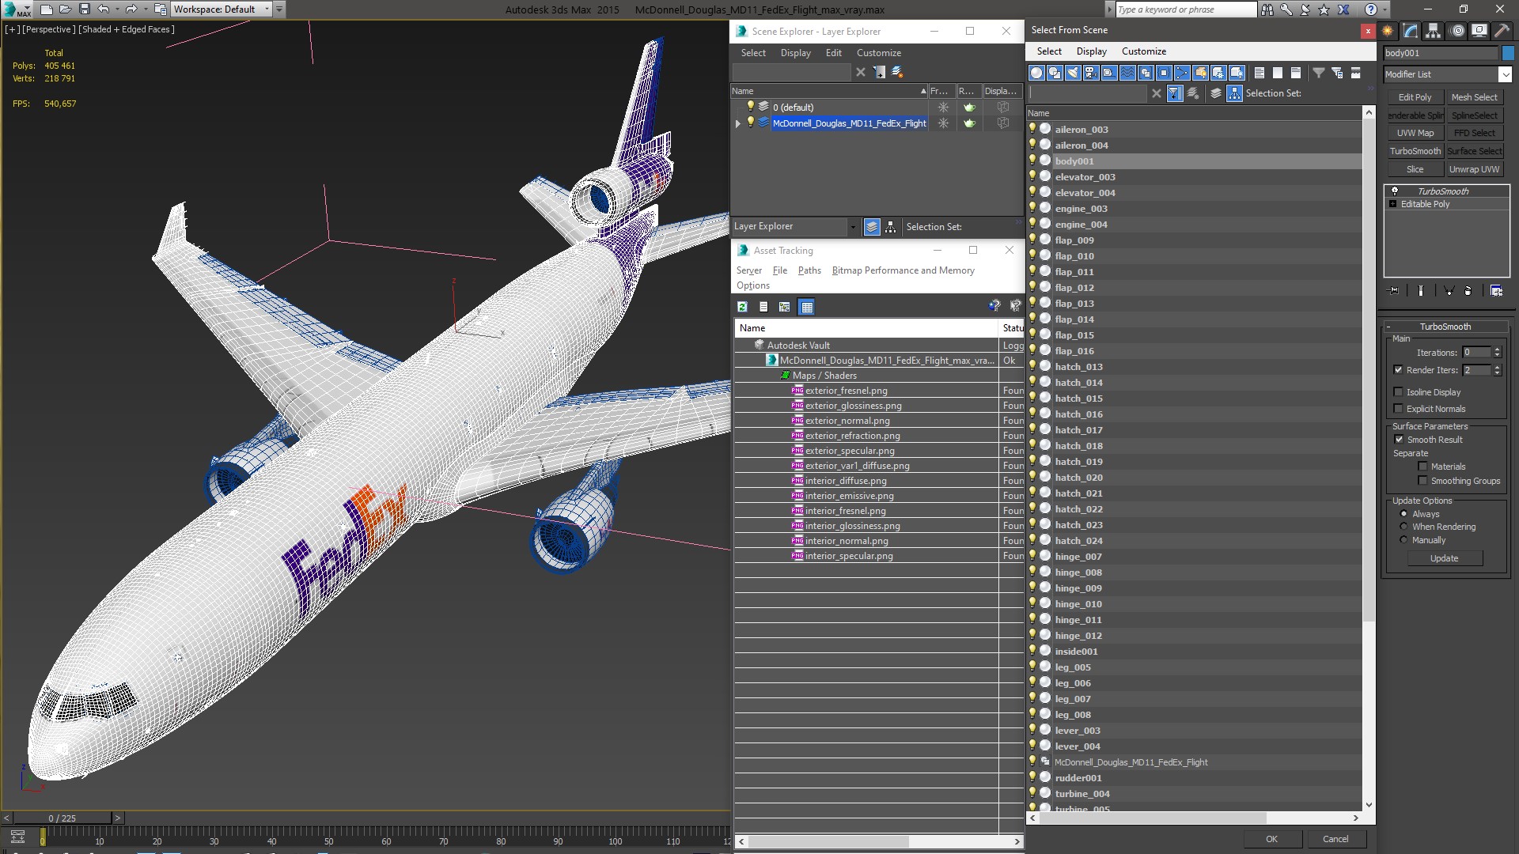Open the Motion command panel tab
Image resolution: width=1519 pixels, height=854 pixels.
tap(1457, 31)
